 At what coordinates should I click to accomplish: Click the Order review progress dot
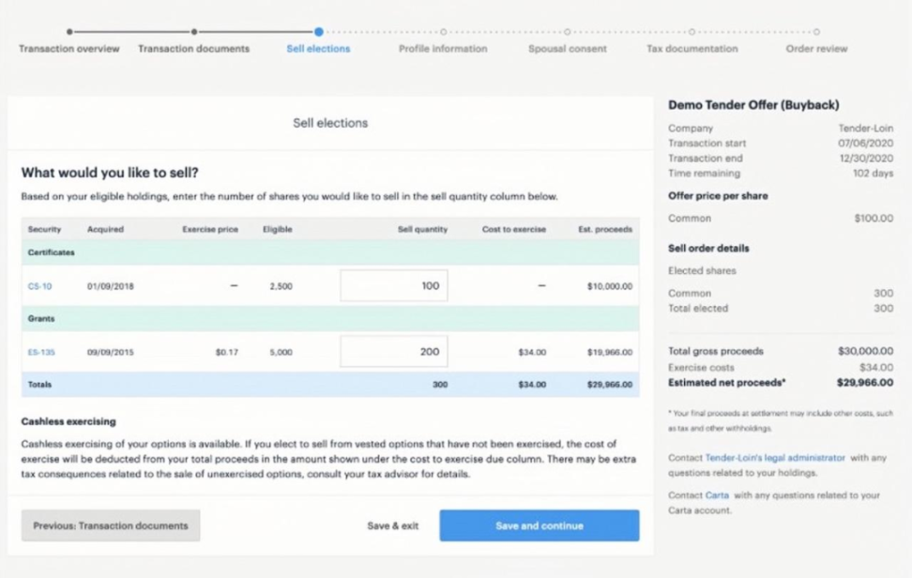[816, 32]
